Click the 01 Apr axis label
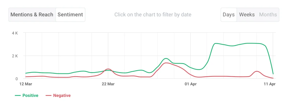288x102 pixels. [x=190, y=84]
